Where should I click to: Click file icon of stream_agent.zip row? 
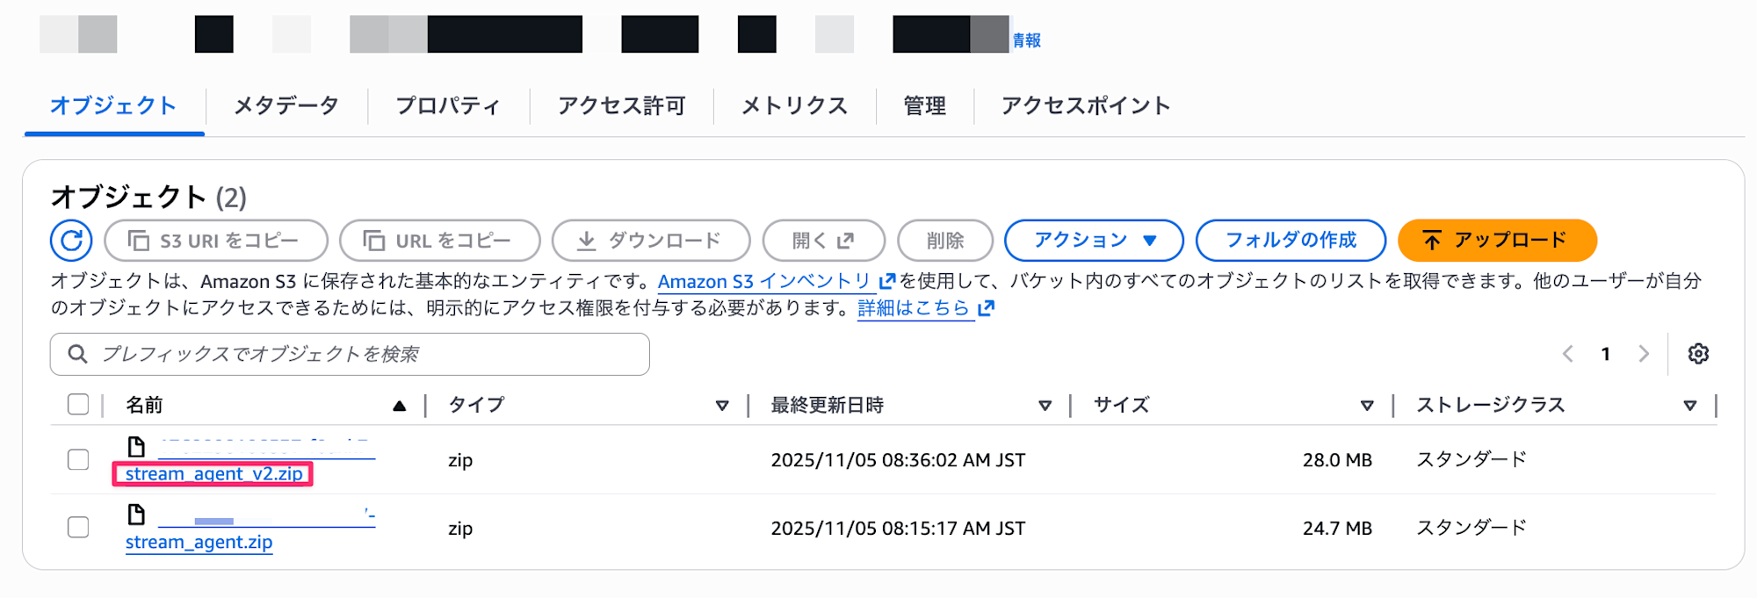(136, 515)
